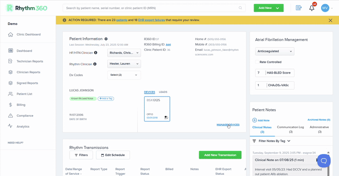Click the banner info icon
The image size is (339, 176).
(x=64, y=20)
